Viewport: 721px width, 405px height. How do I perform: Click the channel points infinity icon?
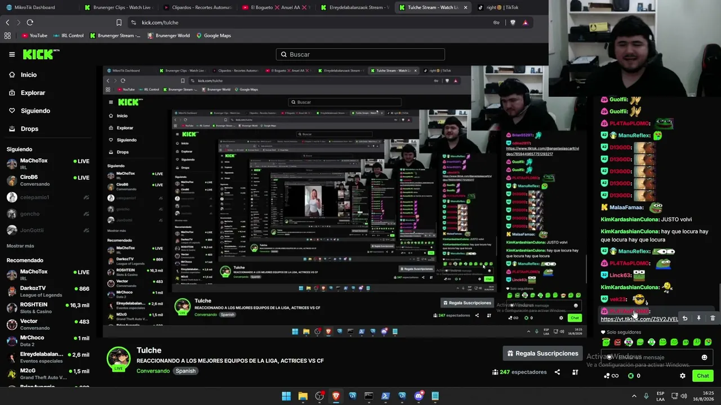tap(611, 376)
